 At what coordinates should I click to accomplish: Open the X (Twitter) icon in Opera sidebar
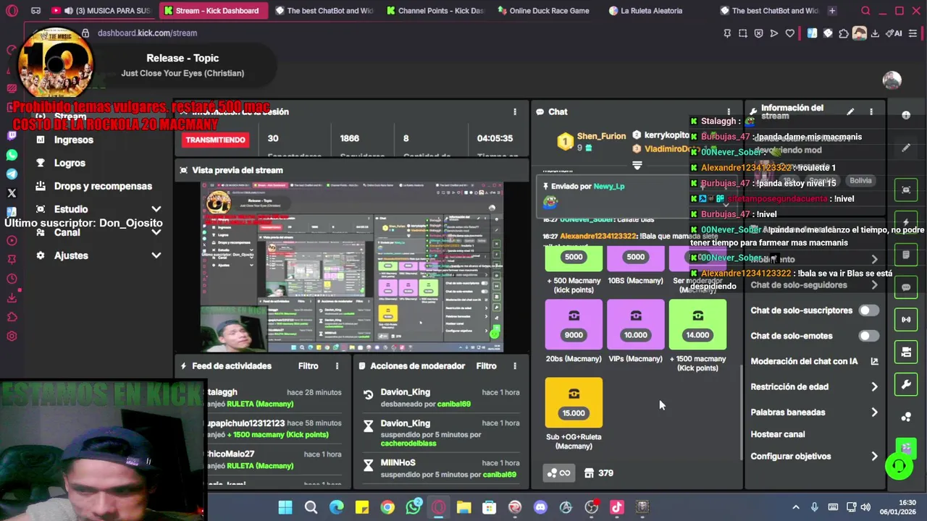(x=12, y=193)
